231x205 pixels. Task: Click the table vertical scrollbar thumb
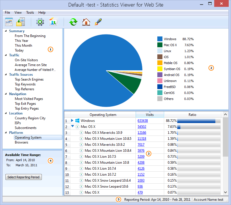coord(225,137)
